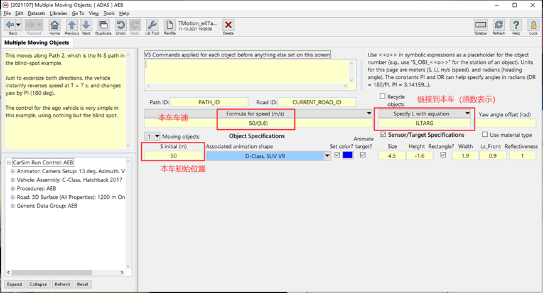Undo the last change
This screenshot has height=293, width=543.
[121, 25]
